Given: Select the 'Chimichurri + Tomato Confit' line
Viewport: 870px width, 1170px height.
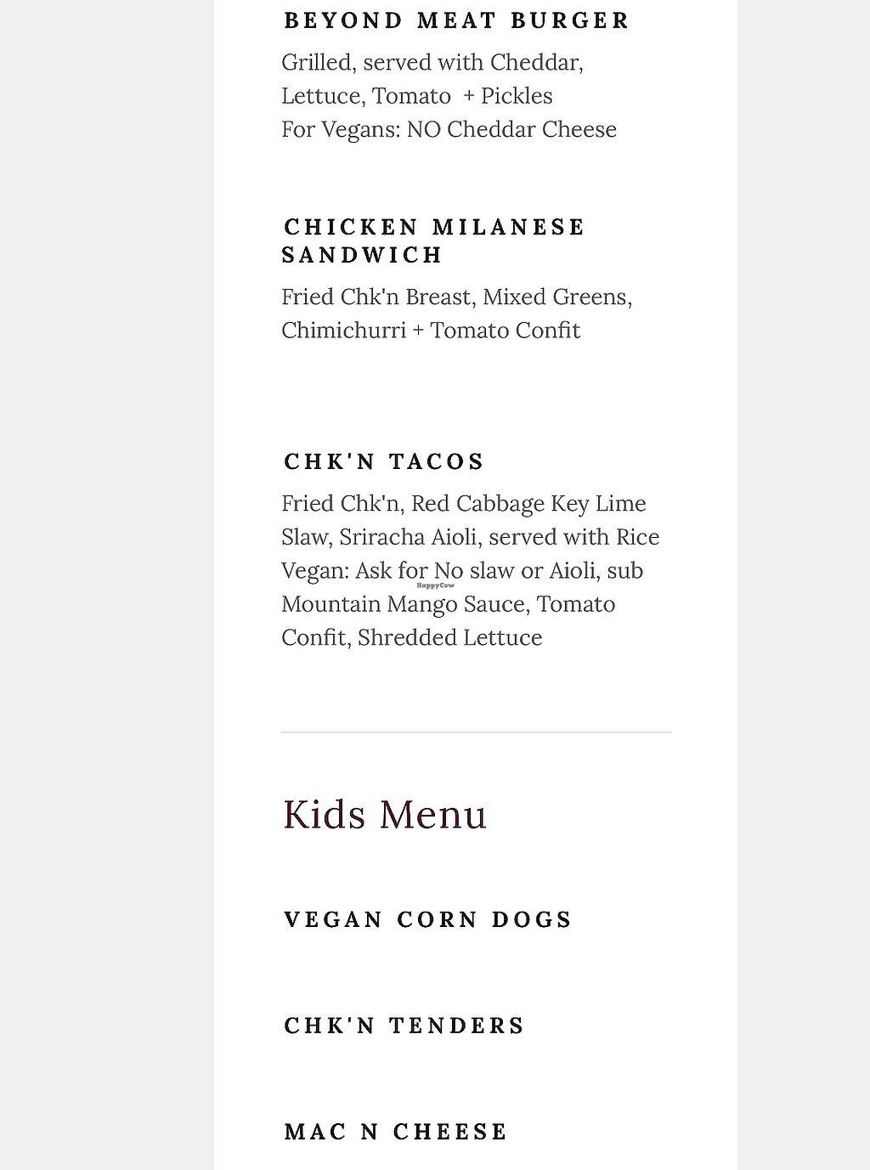Looking at the screenshot, I should 430,330.
